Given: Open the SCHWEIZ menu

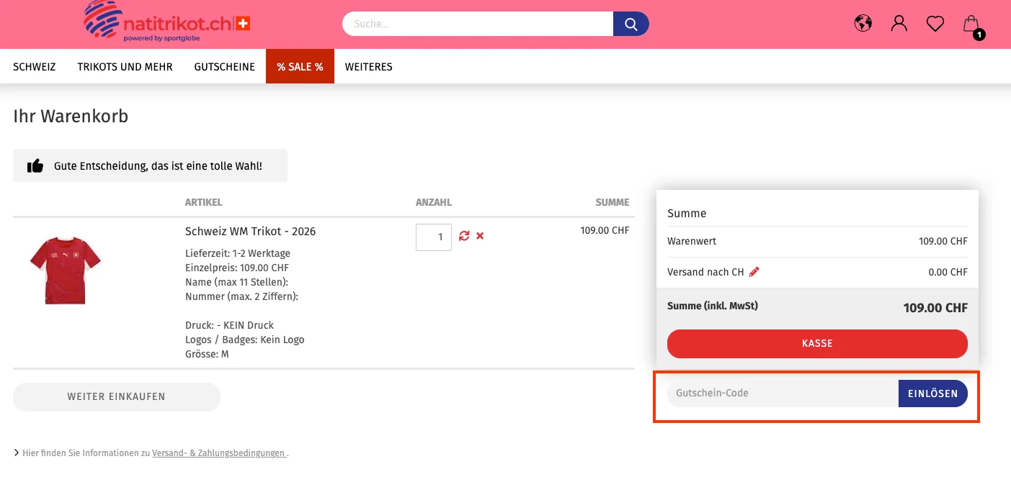Looking at the screenshot, I should [35, 67].
